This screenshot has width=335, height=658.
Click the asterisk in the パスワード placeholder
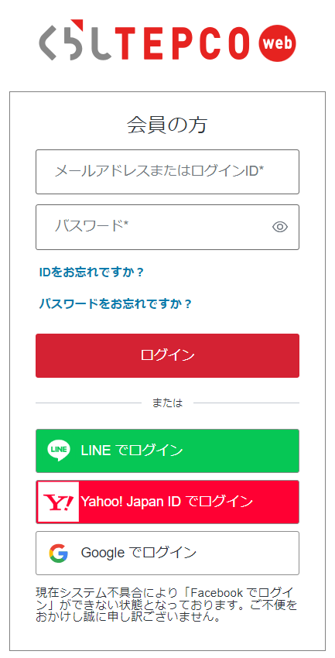125,224
